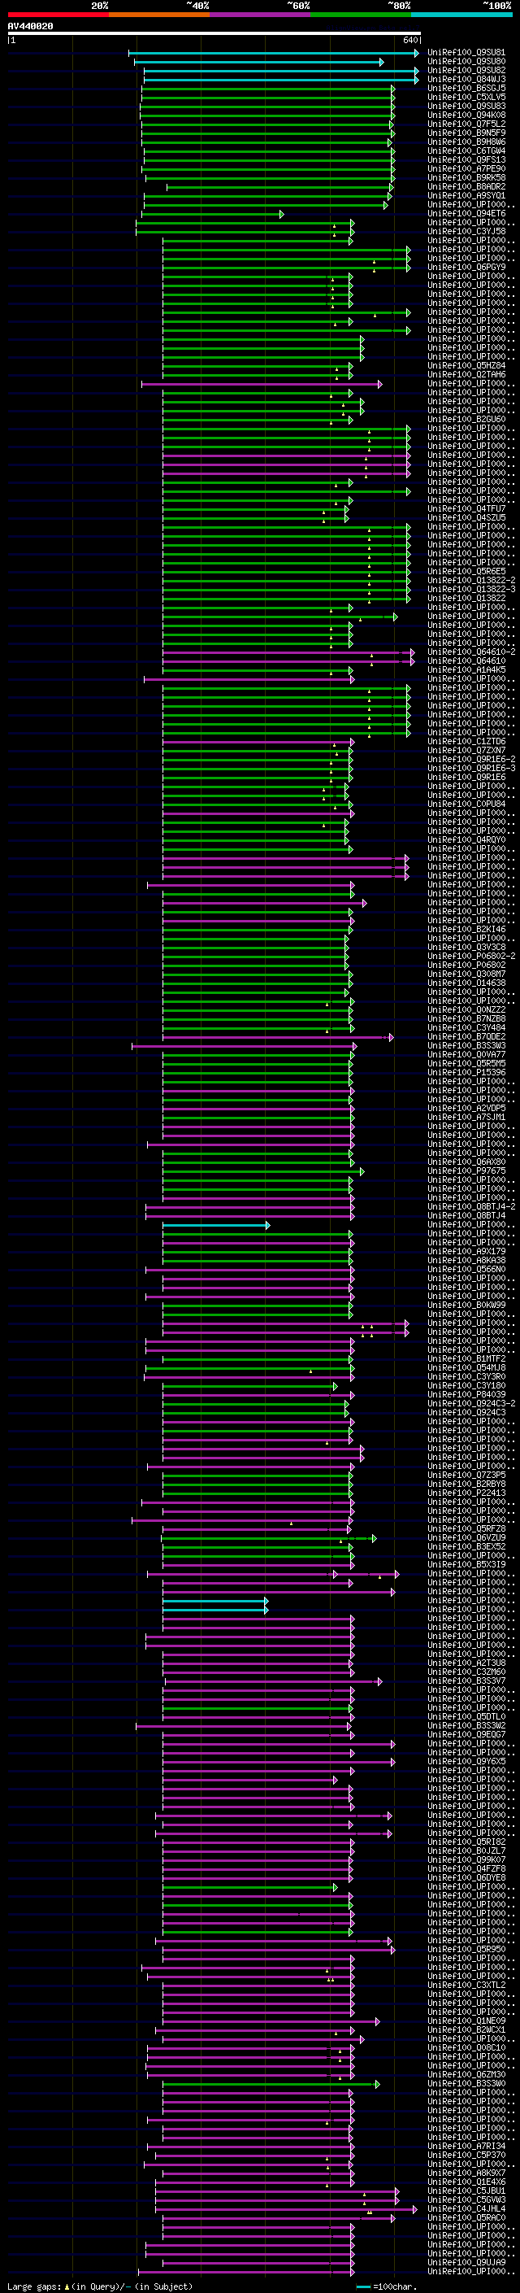Click the Large gaps legend text
Image resolution: width=520 pixels, height=2293 pixels.
pyautogui.click(x=35, y=2286)
